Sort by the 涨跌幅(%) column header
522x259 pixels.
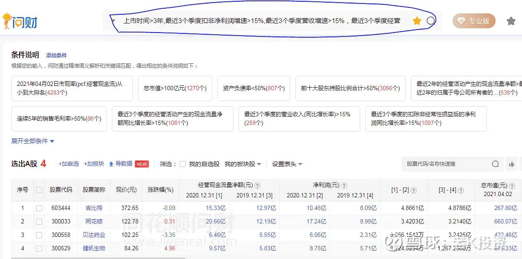point(161,190)
